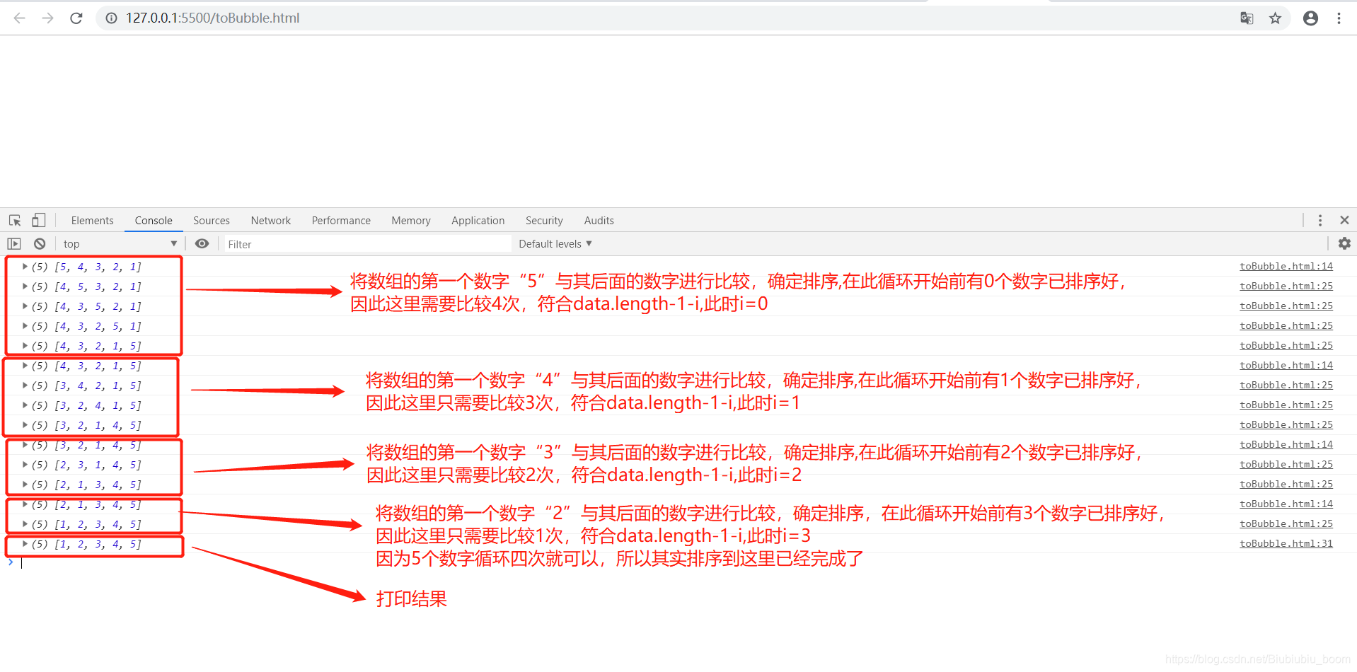Expand the array [5, 4, 3, 2, 1]
Viewport: 1357px width, 672px height.
coord(25,267)
